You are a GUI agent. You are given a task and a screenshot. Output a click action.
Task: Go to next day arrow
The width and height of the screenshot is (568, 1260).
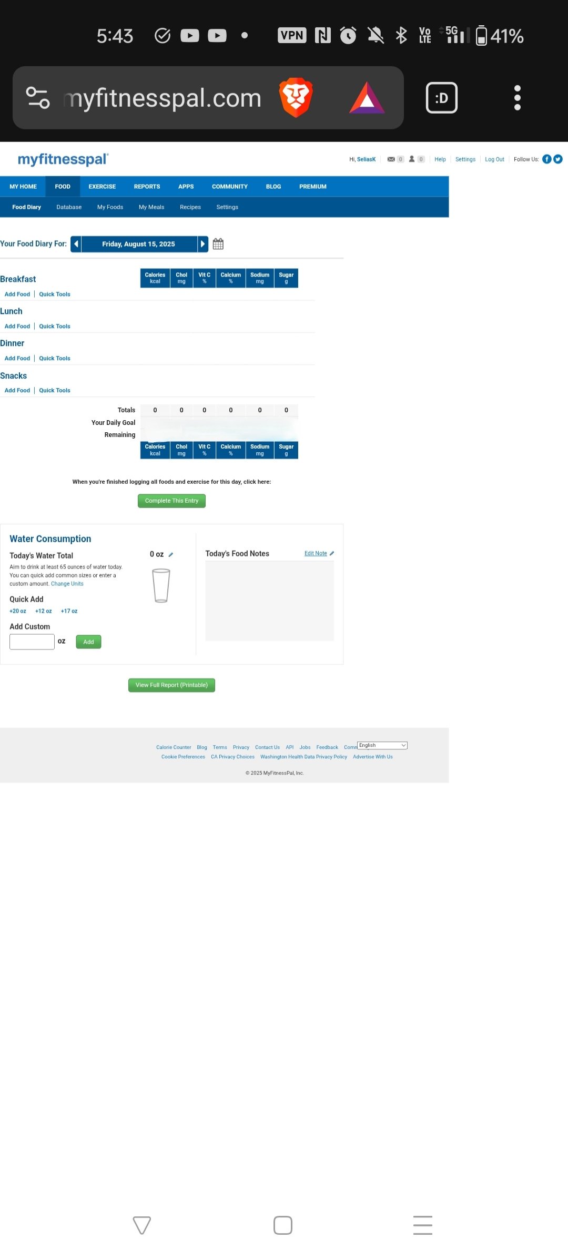coord(203,244)
